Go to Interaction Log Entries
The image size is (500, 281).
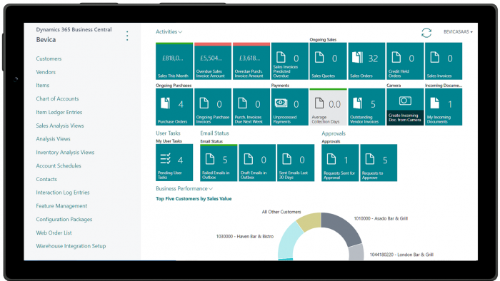pos(63,193)
